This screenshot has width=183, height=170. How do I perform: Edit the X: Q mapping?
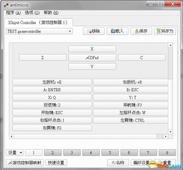52,97
